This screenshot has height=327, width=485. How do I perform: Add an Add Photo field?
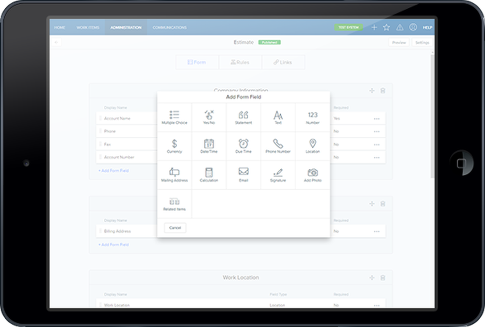tap(313, 175)
